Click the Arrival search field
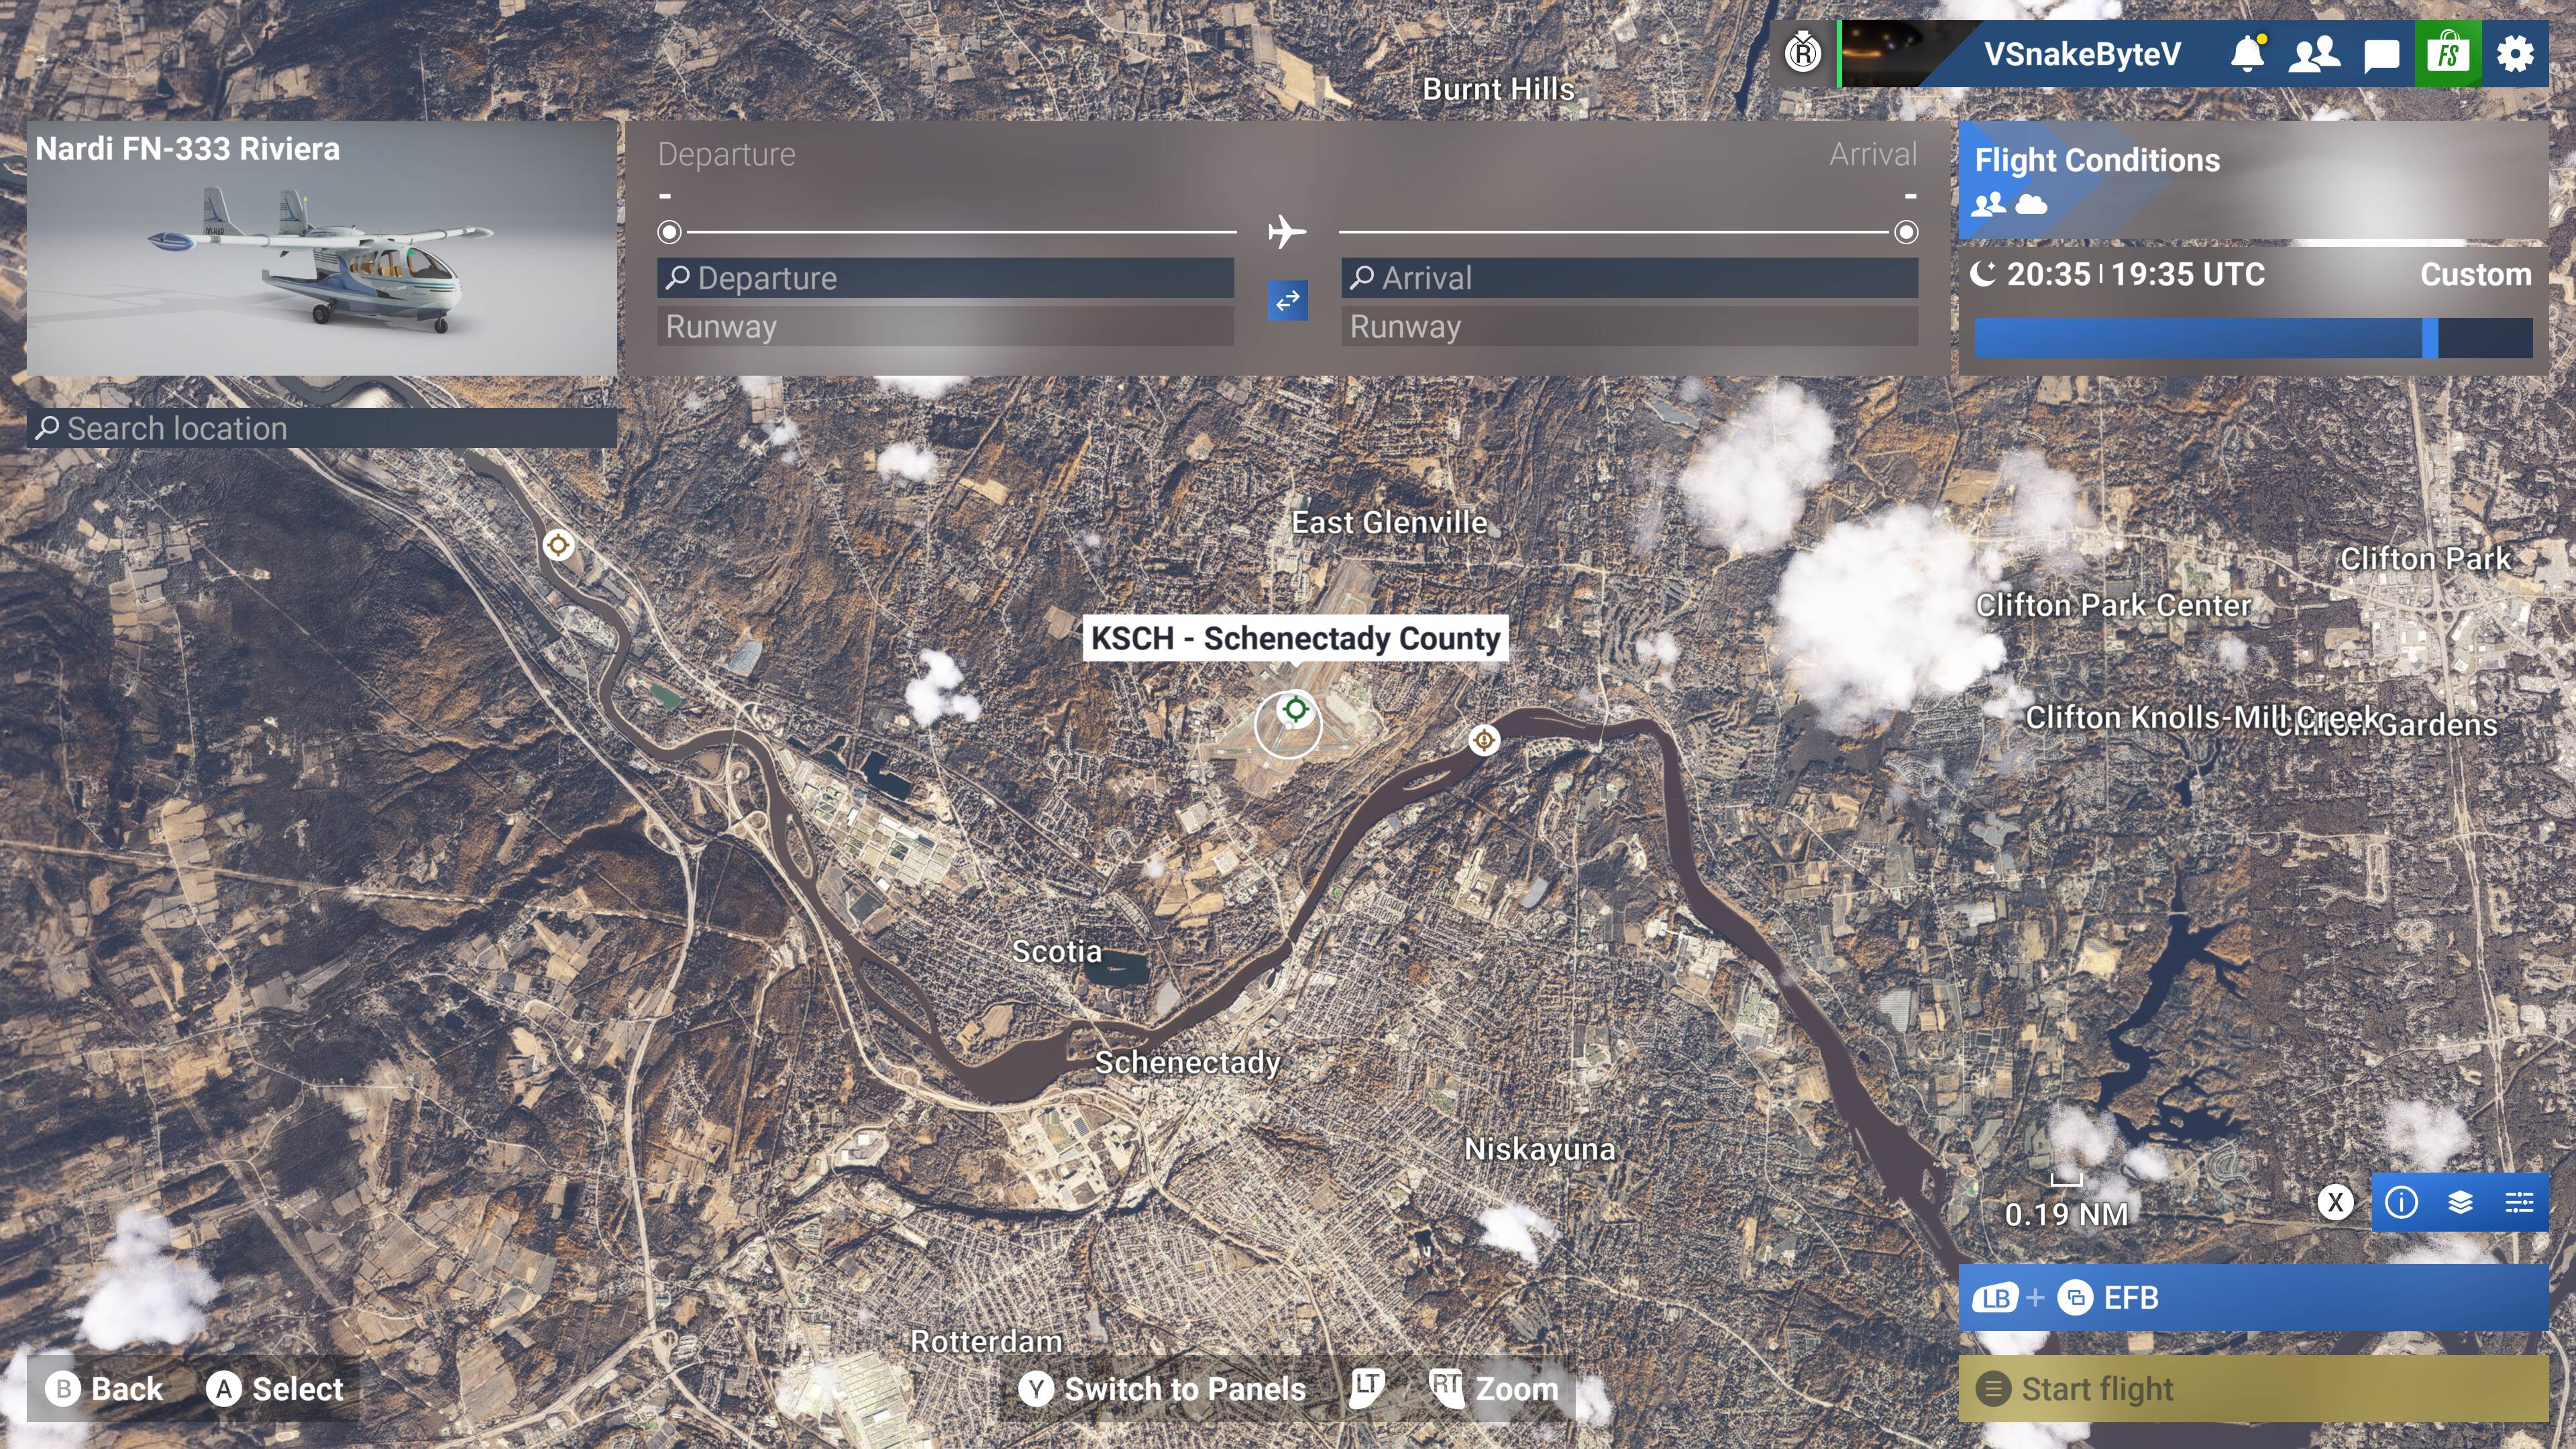The height and width of the screenshot is (1449, 2576). click(1629, 278)
